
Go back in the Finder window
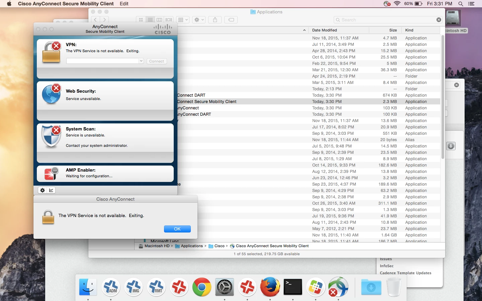[x=95, y=20]
